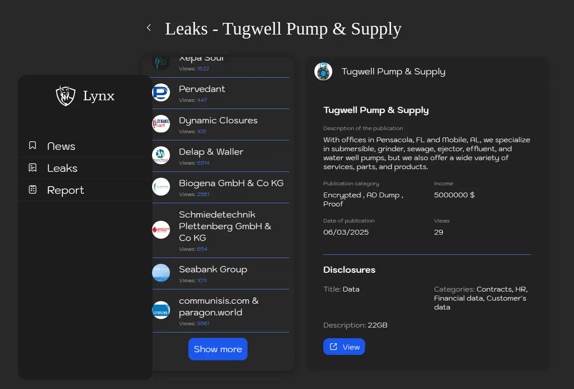Screen dimensions: 574x389
Task: Select Schmiedetechnik Plettenberg GmbH & Co KG entry
Action: coord(225,227)
